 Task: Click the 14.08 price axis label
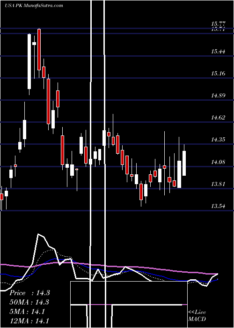219,162
